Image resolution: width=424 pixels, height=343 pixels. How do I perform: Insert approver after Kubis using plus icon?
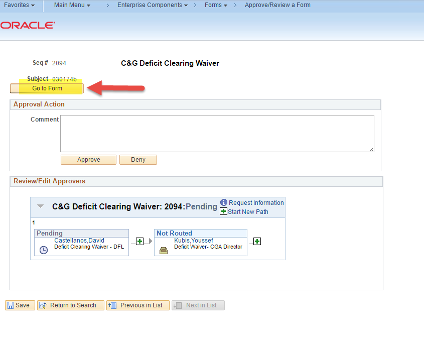tap(257, 242)
